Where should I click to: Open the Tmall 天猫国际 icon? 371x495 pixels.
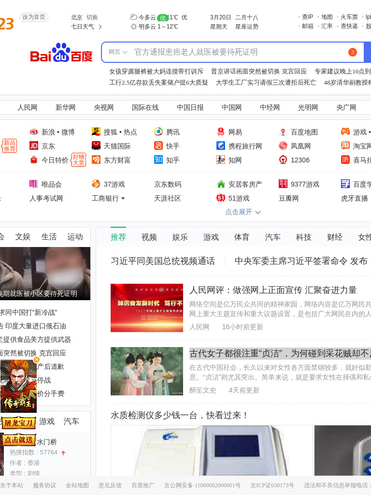click(96, 146)
